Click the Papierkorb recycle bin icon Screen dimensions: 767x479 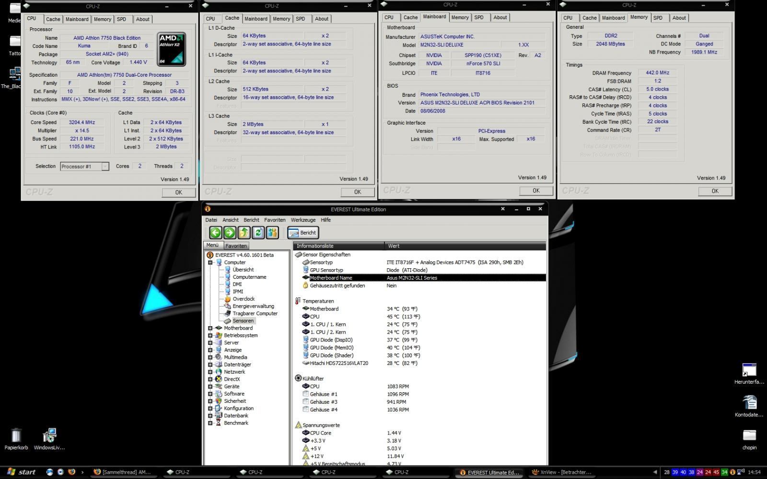pyautogui.click(x=16, y=436)
